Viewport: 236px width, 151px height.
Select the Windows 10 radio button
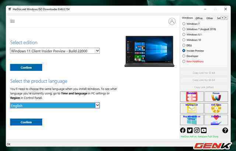pyautogui.click(x=184, y=40)
